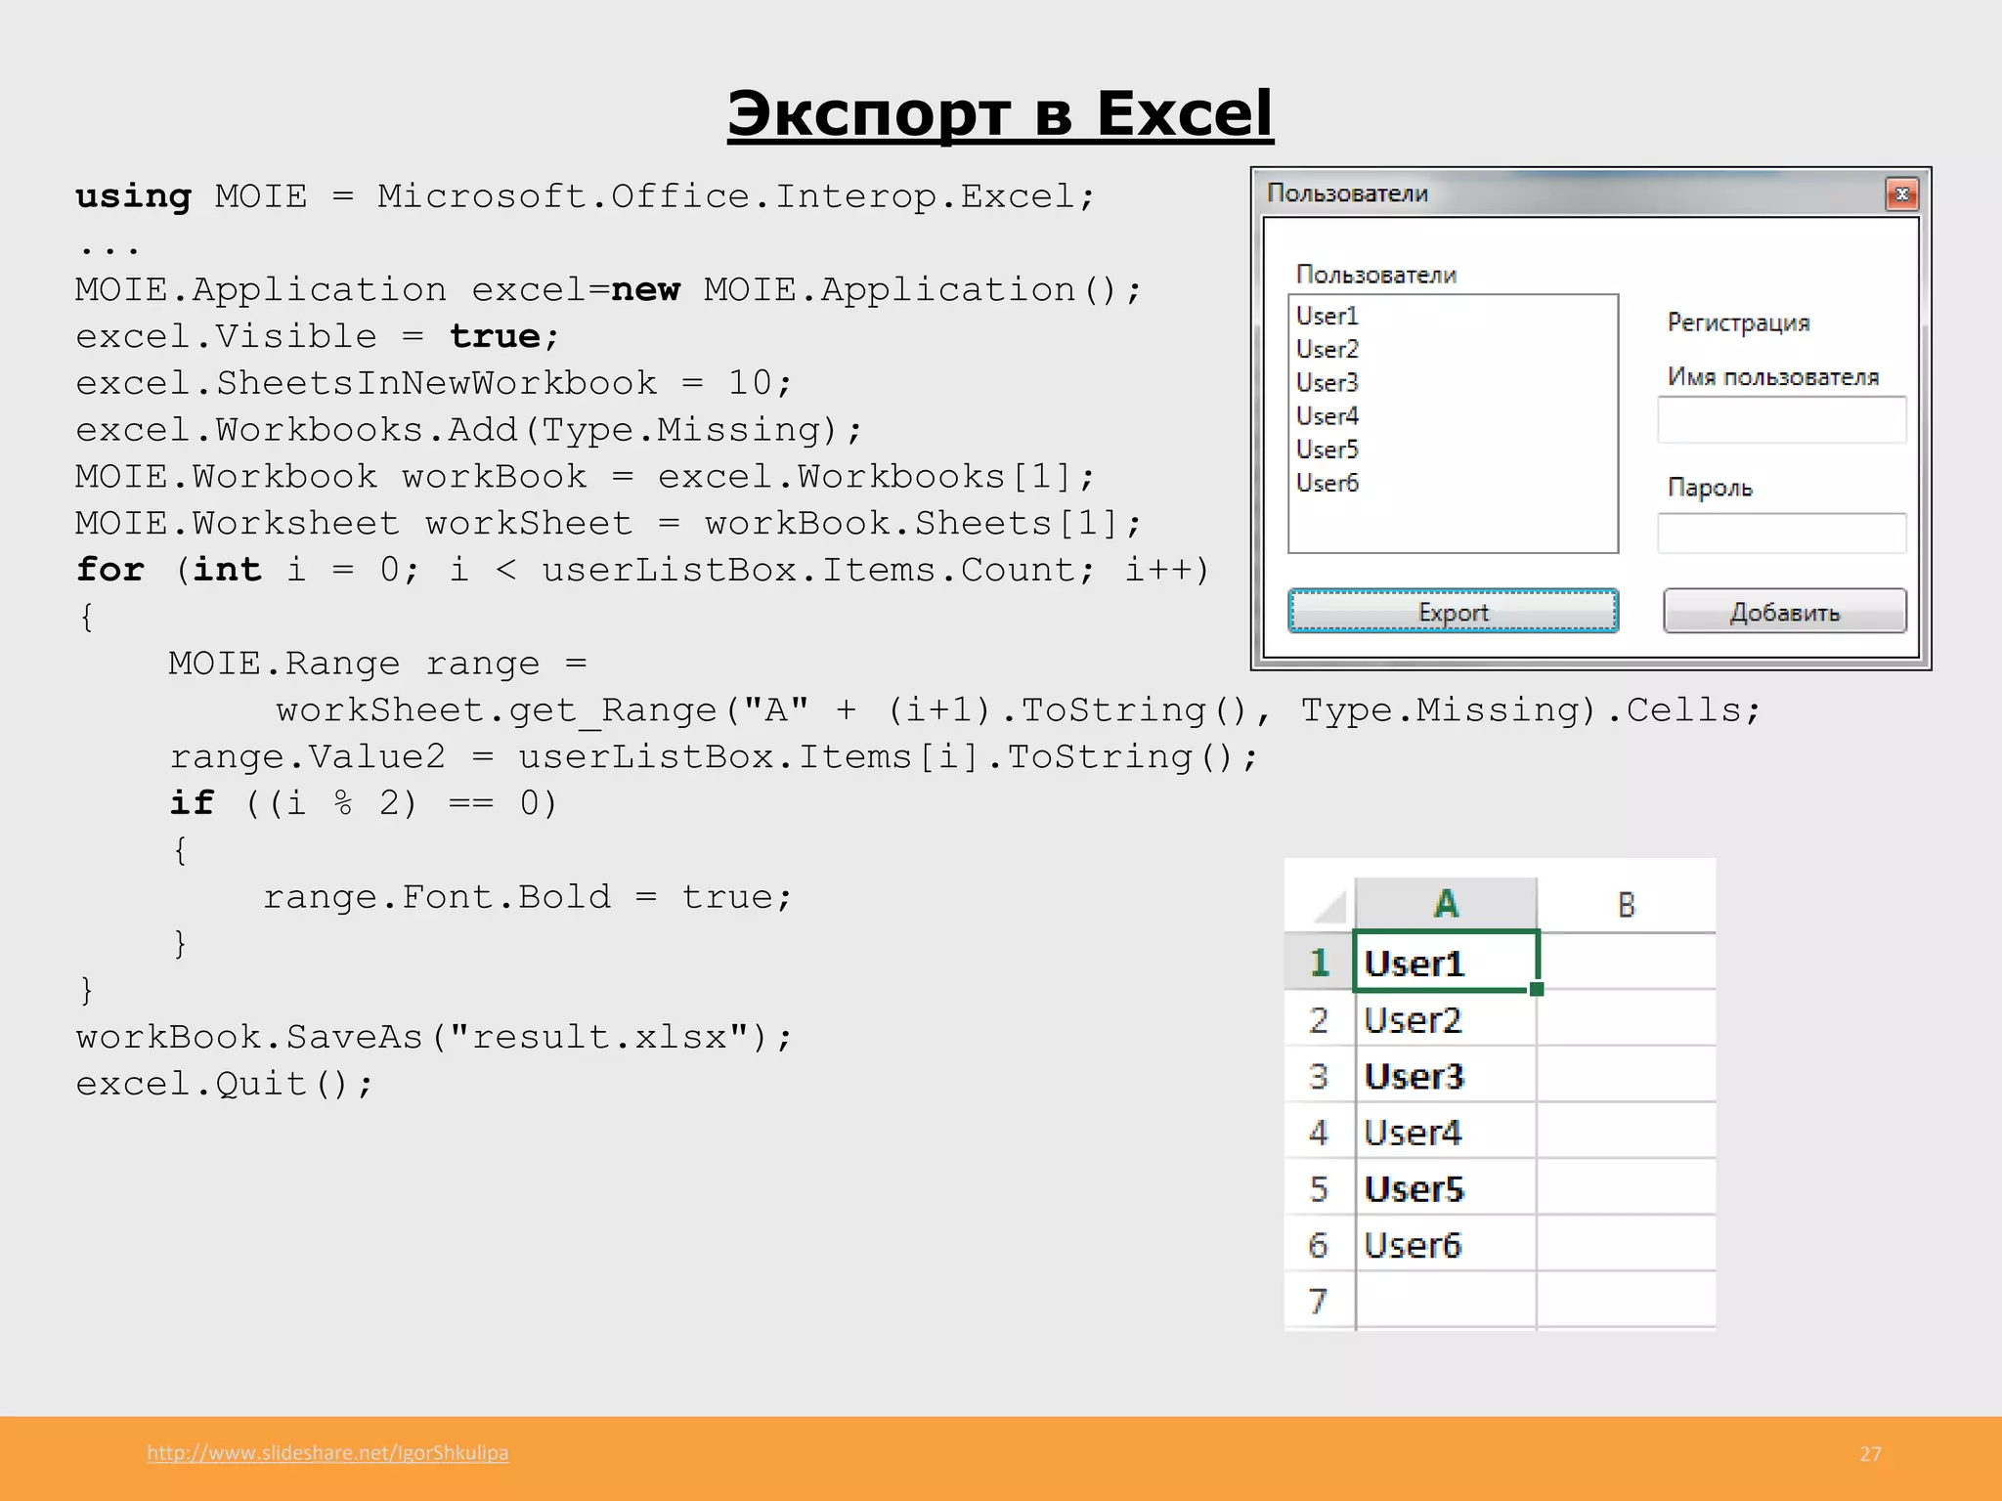Select row 1 header in spreadsheet
Viewport: 2002px width, 1501px height.
pyautogui.click(x=1319, y=963)
